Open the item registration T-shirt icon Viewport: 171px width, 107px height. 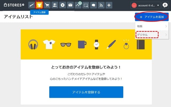click(39, 5)
